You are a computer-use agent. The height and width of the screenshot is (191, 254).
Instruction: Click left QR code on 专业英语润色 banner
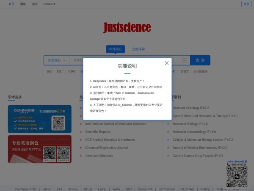click(49, 153)
